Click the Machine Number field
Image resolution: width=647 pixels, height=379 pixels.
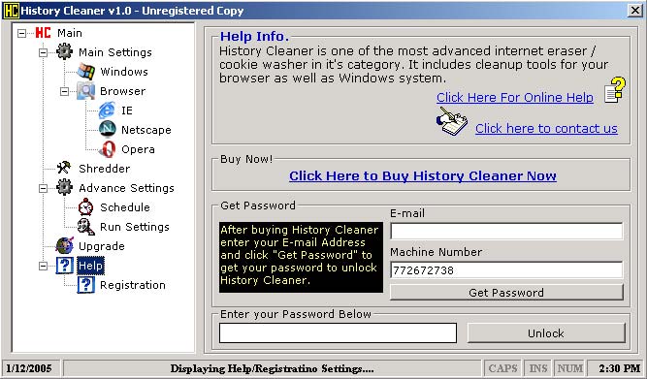tap(506, 270)
